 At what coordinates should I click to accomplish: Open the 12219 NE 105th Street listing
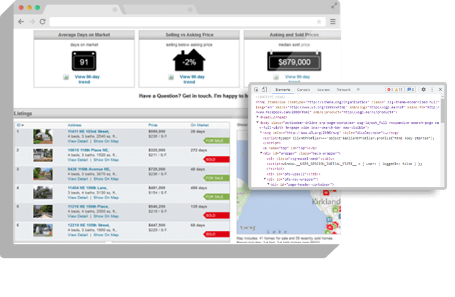point(89,225)
